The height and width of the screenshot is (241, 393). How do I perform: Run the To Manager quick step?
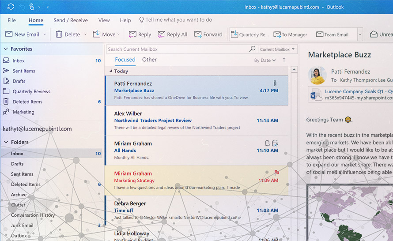click(290, 34)
